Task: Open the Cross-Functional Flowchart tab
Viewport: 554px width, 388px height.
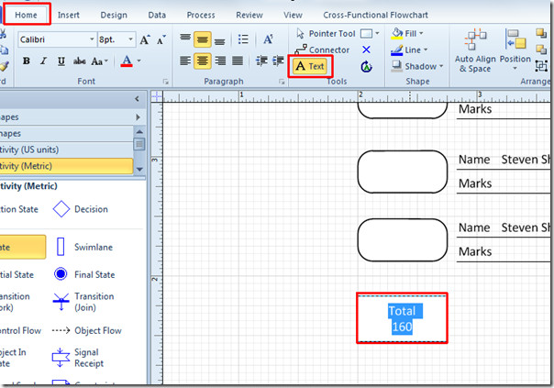Action: point(375,15)
